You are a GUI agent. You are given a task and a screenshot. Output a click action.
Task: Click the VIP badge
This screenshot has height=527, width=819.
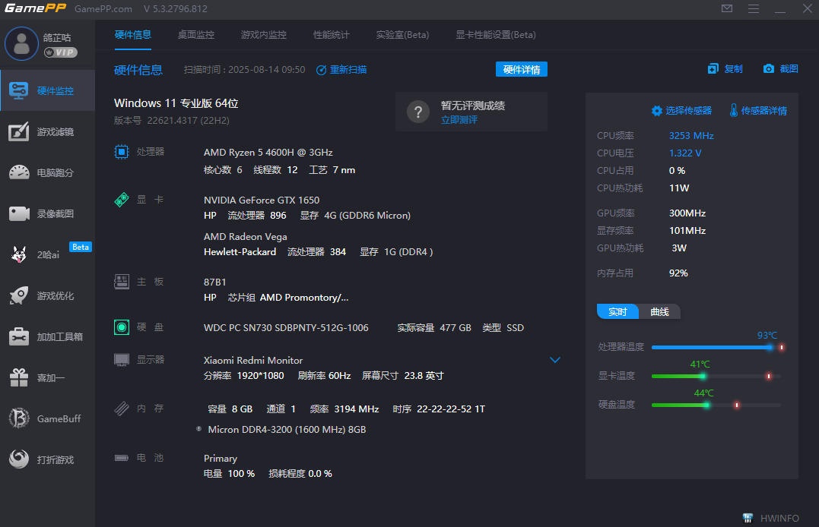61,52
